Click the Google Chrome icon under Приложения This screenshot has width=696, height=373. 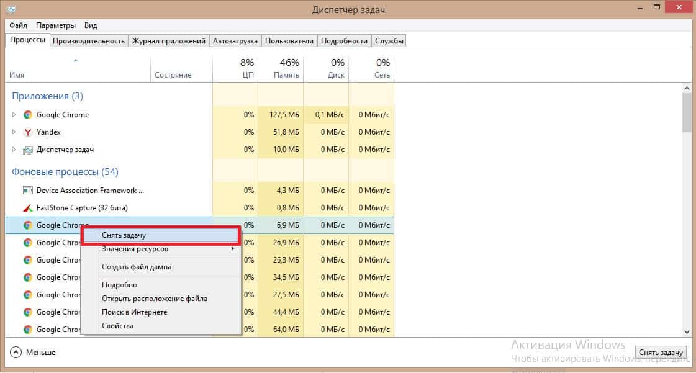tap(27, 115)
